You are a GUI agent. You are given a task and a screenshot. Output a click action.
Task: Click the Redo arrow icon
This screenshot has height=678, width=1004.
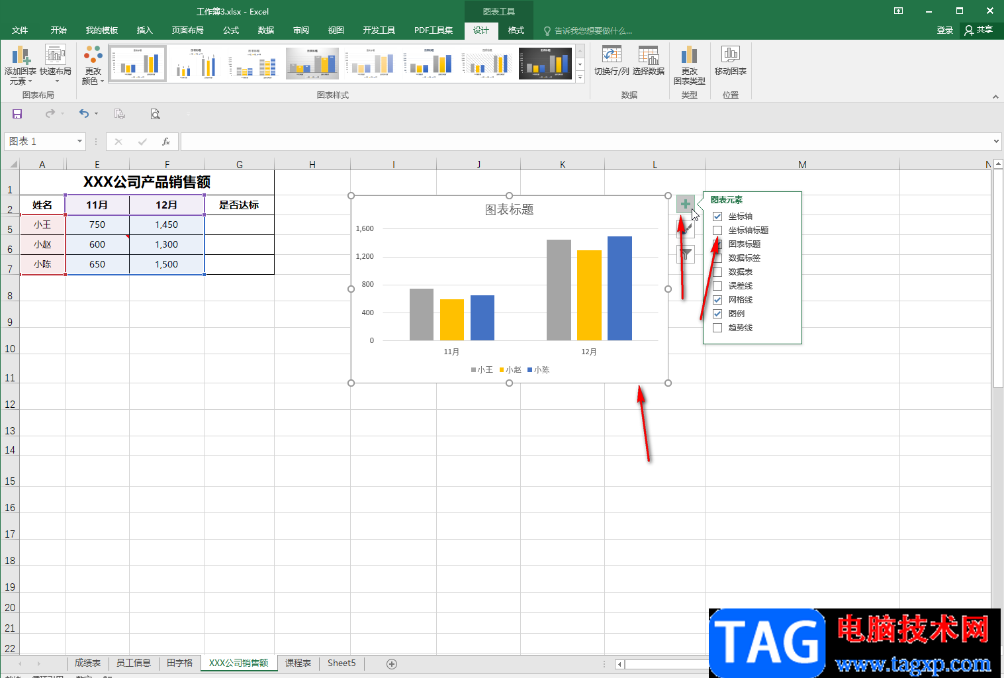point(50,114)
